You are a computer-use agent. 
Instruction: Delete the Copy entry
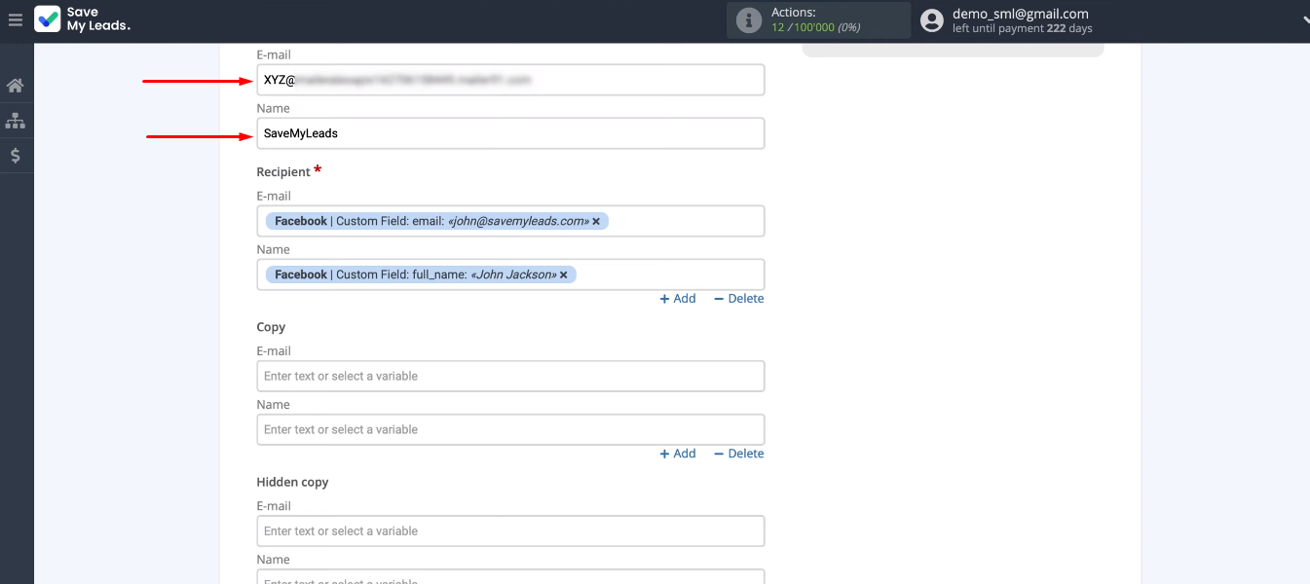(x=738, y=454)
